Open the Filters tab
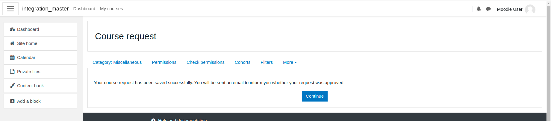The width and height of the screenshot is (551, 121). (267, 62)
